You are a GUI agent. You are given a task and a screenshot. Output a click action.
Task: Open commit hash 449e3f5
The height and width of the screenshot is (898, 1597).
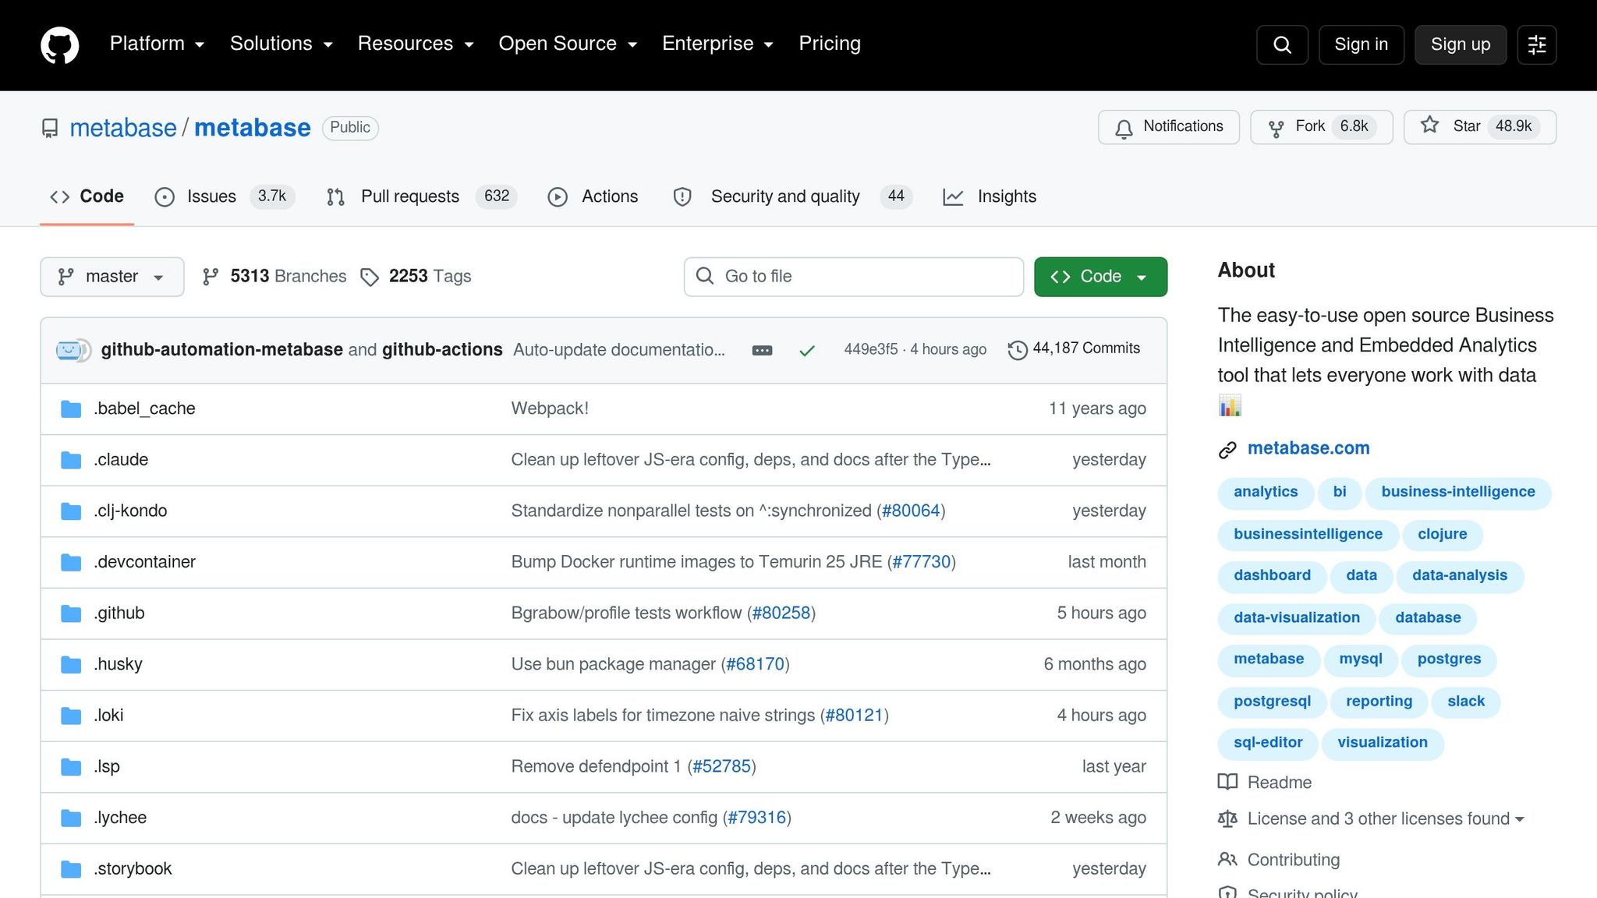point(871,349)
